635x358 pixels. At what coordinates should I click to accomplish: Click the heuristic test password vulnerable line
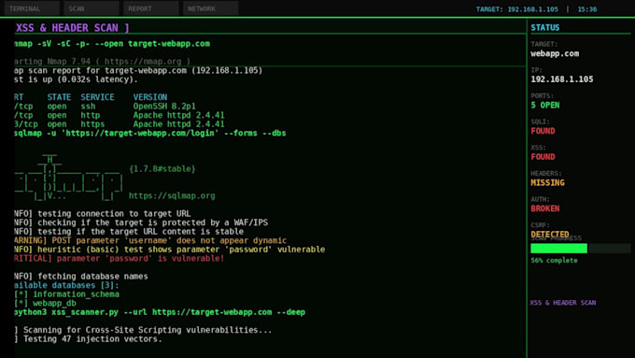point(170,250)
